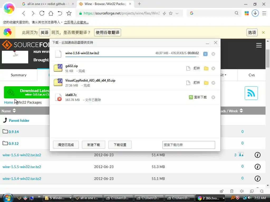
Task: Toggle the speaker mute icon in status bar
Action: pos(242,191)
